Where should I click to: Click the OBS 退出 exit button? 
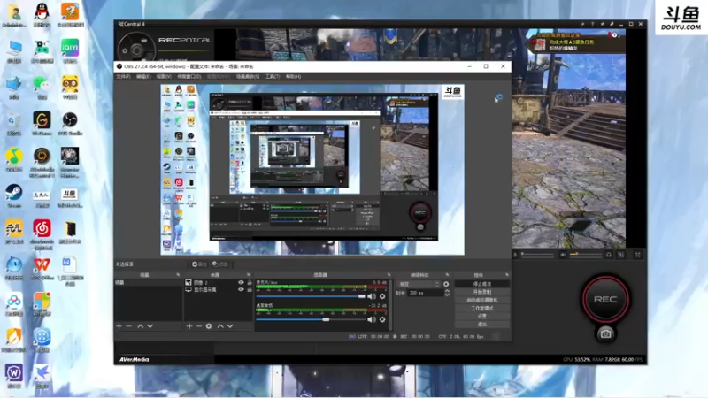482,325
